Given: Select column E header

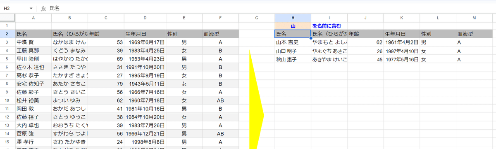Looking at the screenshot, I should pyautogui.click(x=184, y=18).
